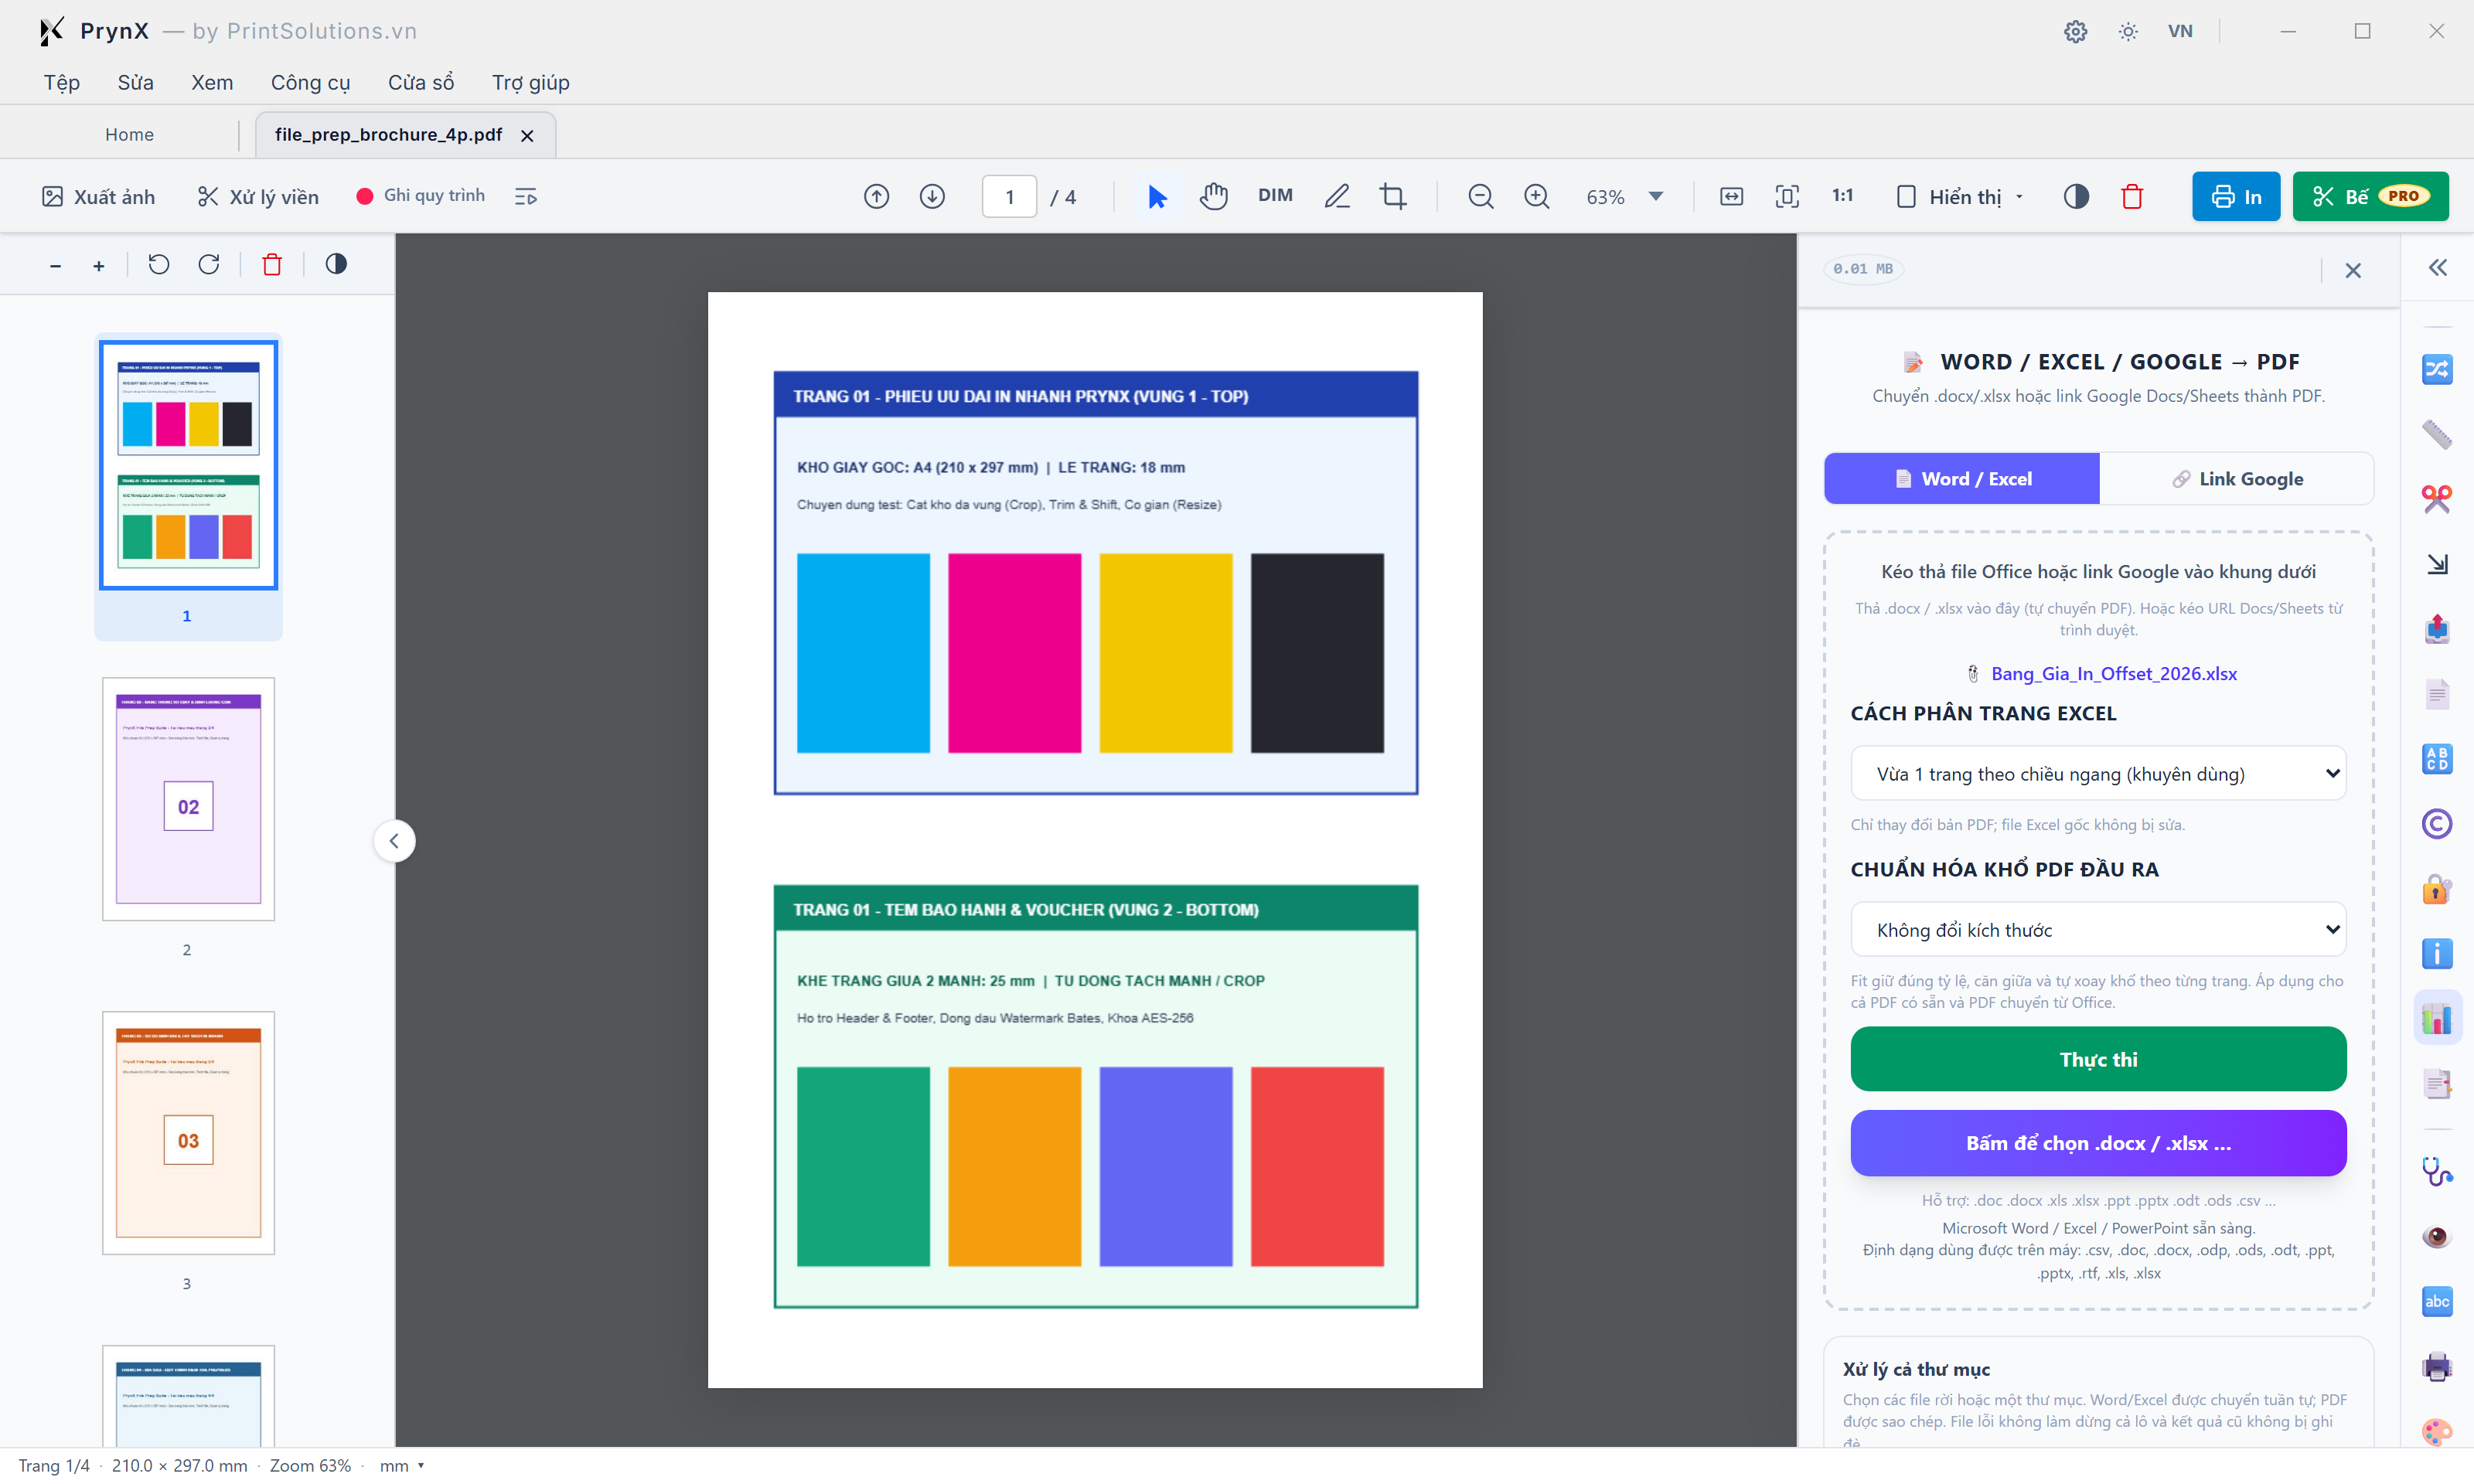Rotate thumbnails counterclockwise
This screenshot has height=1484, width=2474.
click(x=159, y=264)
